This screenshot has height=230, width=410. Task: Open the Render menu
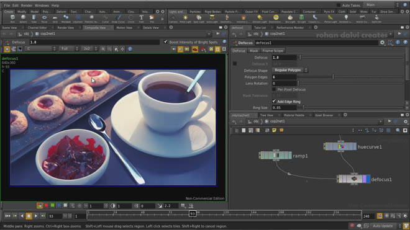pos(27,5)
